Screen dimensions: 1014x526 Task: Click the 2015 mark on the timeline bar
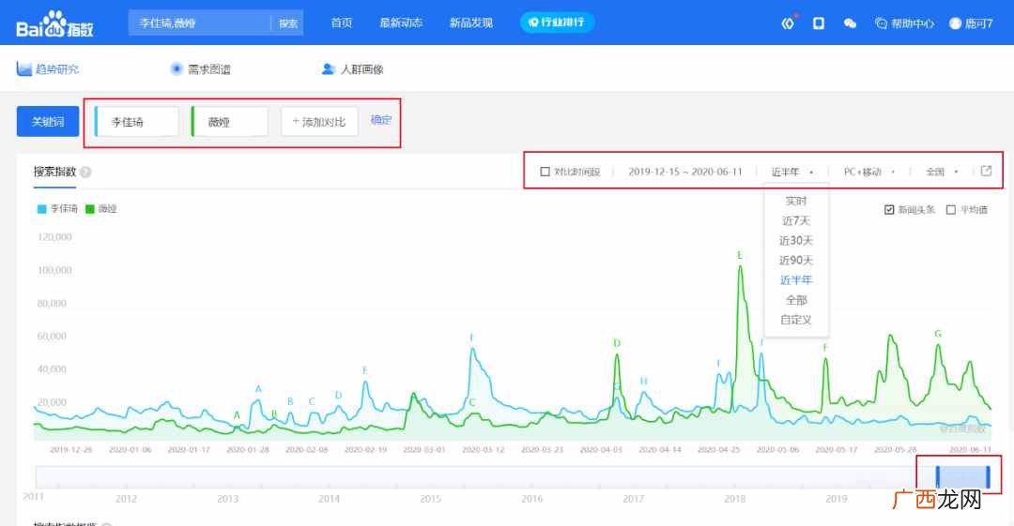tap(430, 498)
